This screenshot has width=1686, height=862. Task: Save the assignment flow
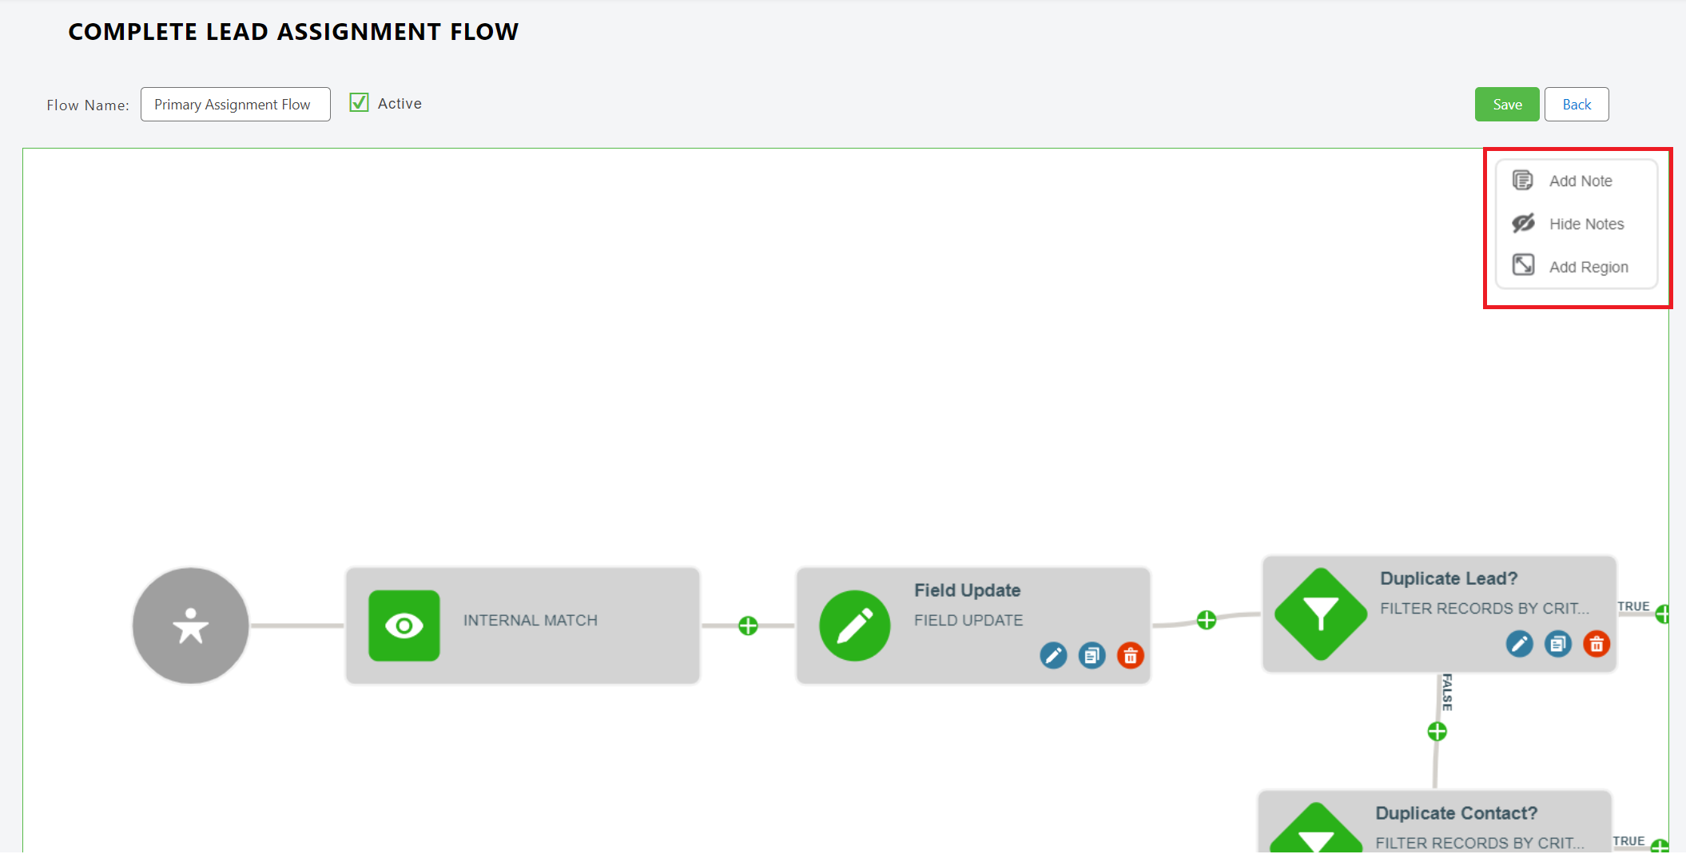(x=1506, y=105)
